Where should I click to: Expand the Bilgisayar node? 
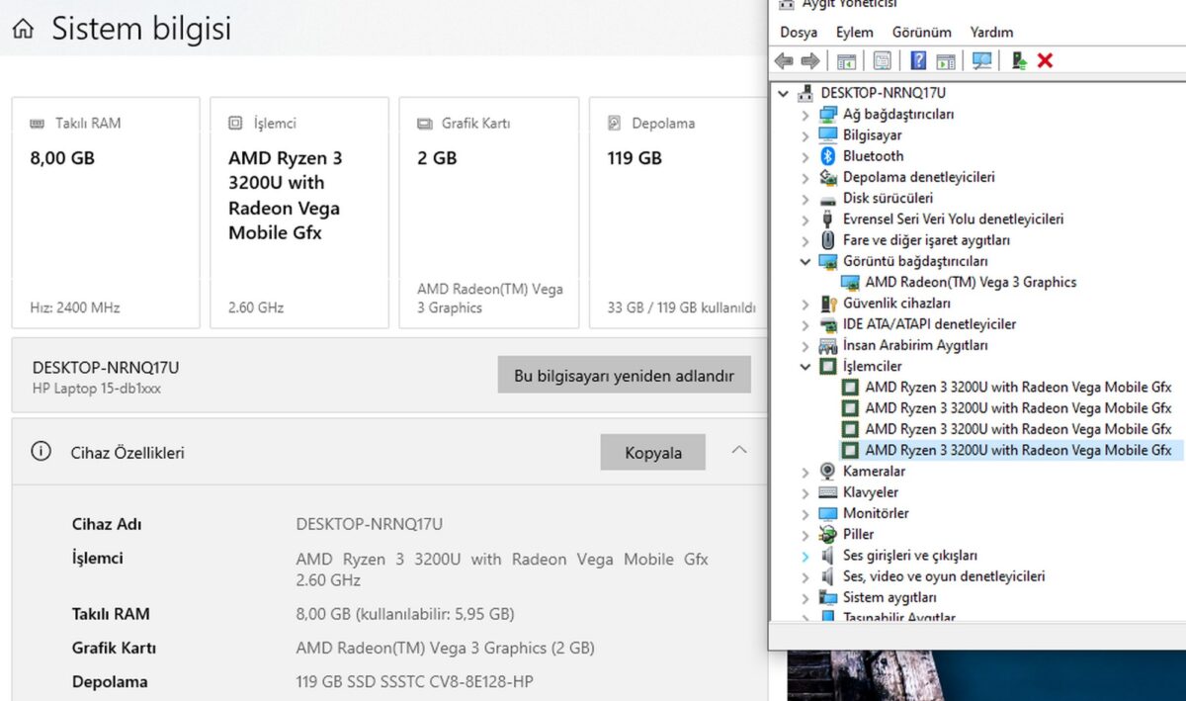pos(805,135)
